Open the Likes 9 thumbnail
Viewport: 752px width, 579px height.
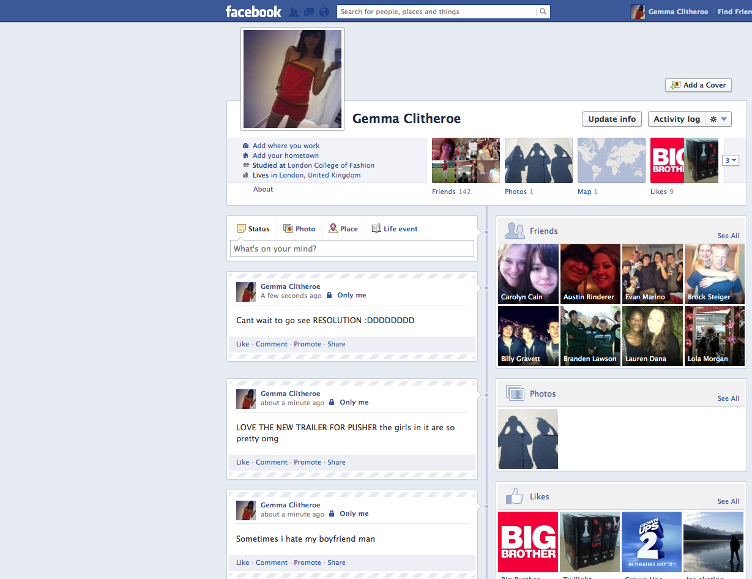(x=684, y=160)
